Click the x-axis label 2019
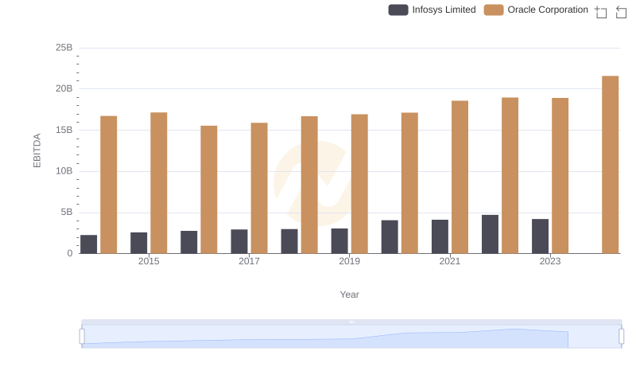Viewport: 636px width, 367px height. pos(349,261)
